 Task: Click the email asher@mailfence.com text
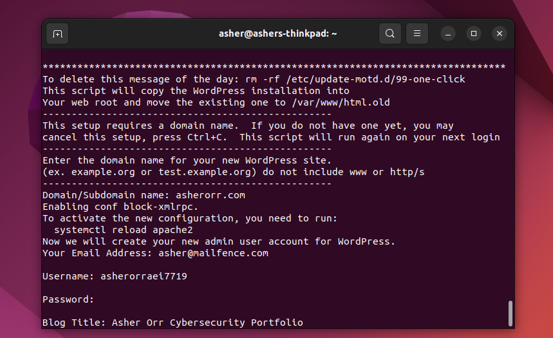[213, 253]
